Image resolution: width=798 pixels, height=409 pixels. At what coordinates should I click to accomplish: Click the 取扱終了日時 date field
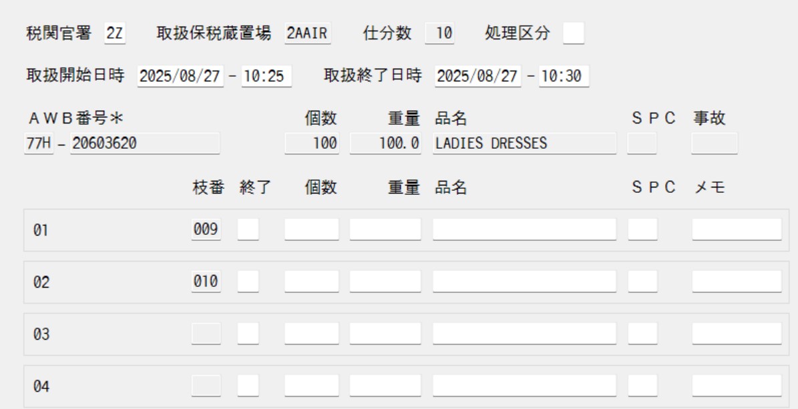(x=477, y=76)
